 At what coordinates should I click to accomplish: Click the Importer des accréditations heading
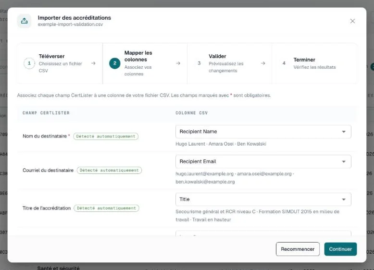click(74, 18)
